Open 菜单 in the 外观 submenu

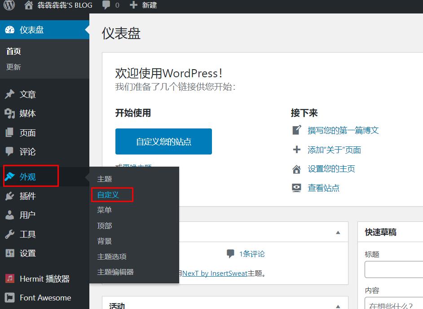[105, 210]
